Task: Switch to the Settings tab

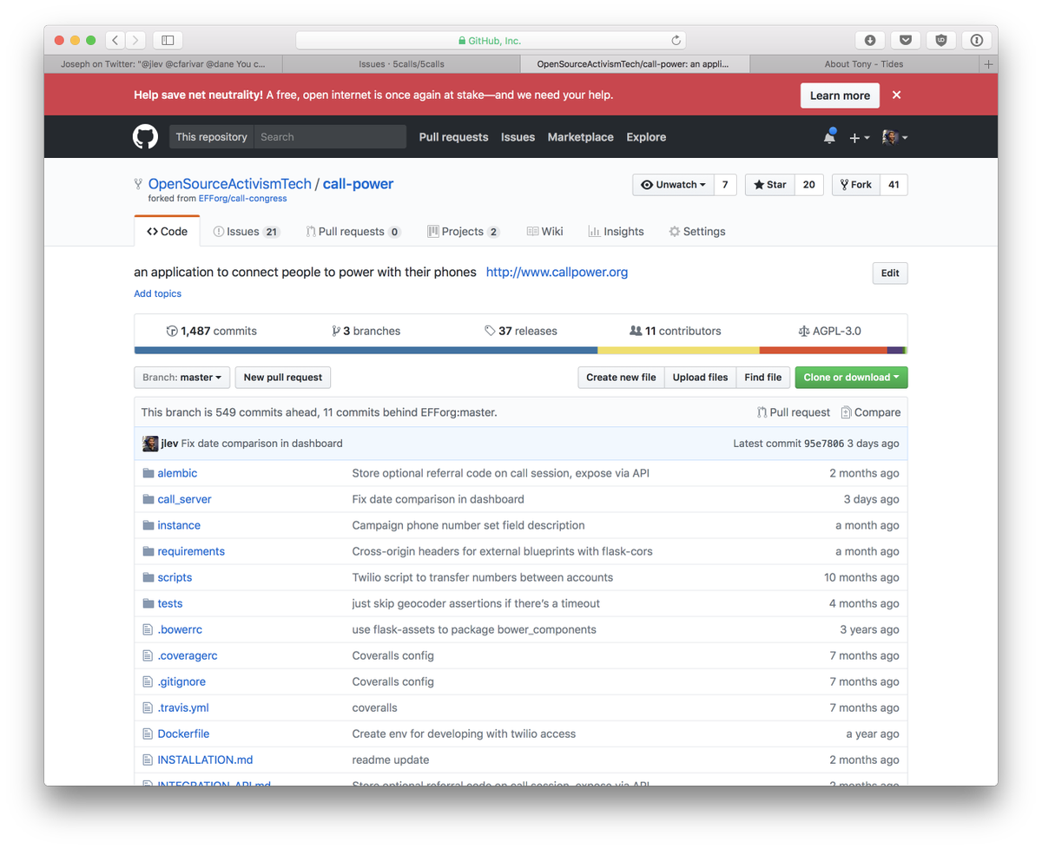Action: pos(696,232)
